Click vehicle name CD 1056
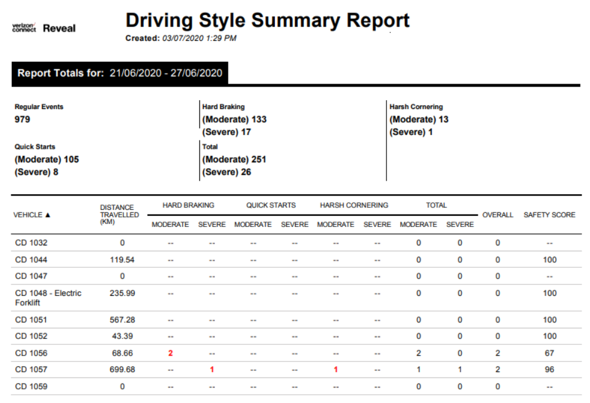Image resolution: width=590 pixels, height=403 pixels. tap(31, 353)
